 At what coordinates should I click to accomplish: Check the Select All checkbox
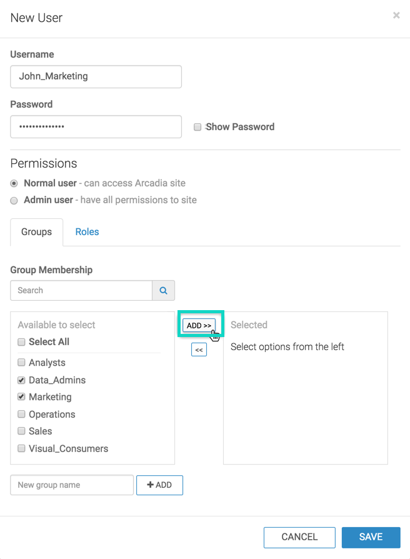click(21, 342)
